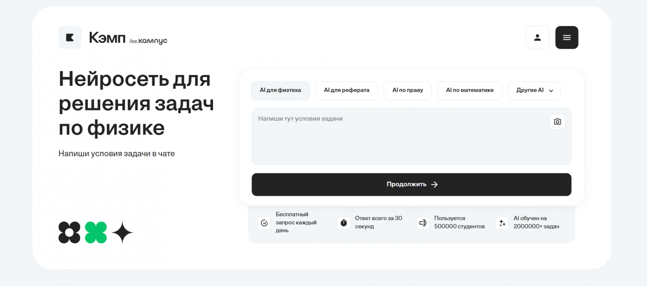Select the 'AI по математике' tab
This screenshot has height=286, width=647.
(469, 91)
